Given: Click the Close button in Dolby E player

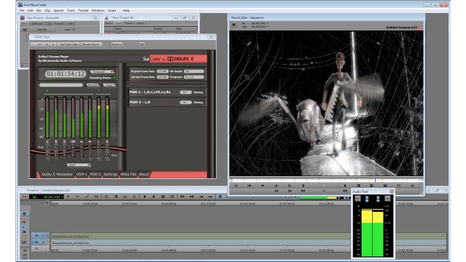Looking at the screenshot, I should pos(109,85).
